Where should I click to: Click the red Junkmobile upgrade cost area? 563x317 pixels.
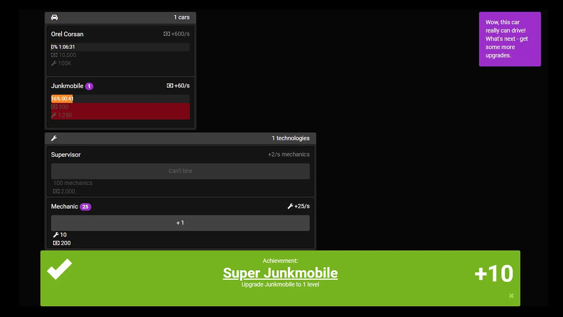click(x=120, y=111)
